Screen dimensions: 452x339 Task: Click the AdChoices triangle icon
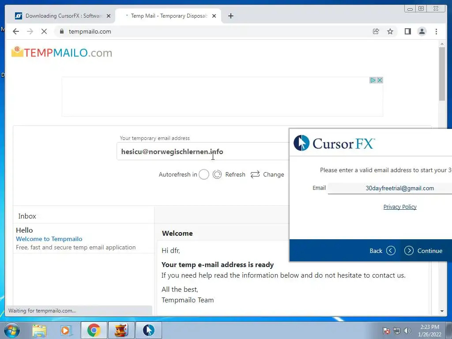pos(373,80)
